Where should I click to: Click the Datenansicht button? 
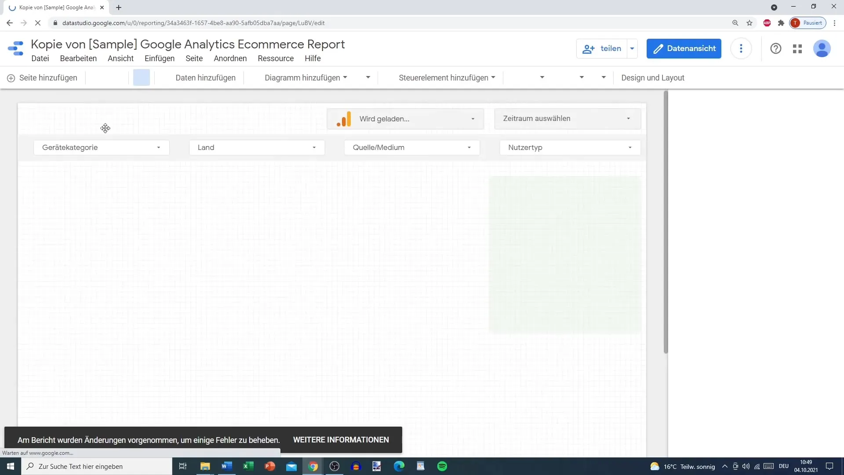point(684,48)
